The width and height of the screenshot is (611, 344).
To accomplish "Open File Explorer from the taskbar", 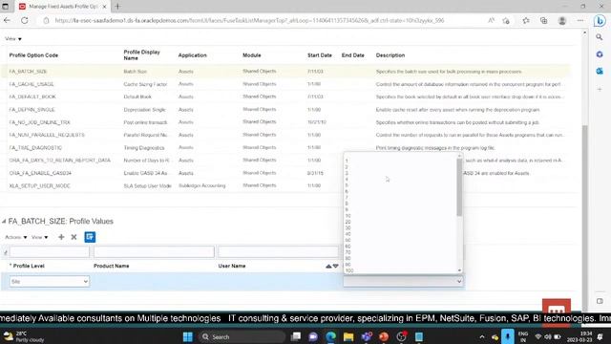I will [348, 337].
